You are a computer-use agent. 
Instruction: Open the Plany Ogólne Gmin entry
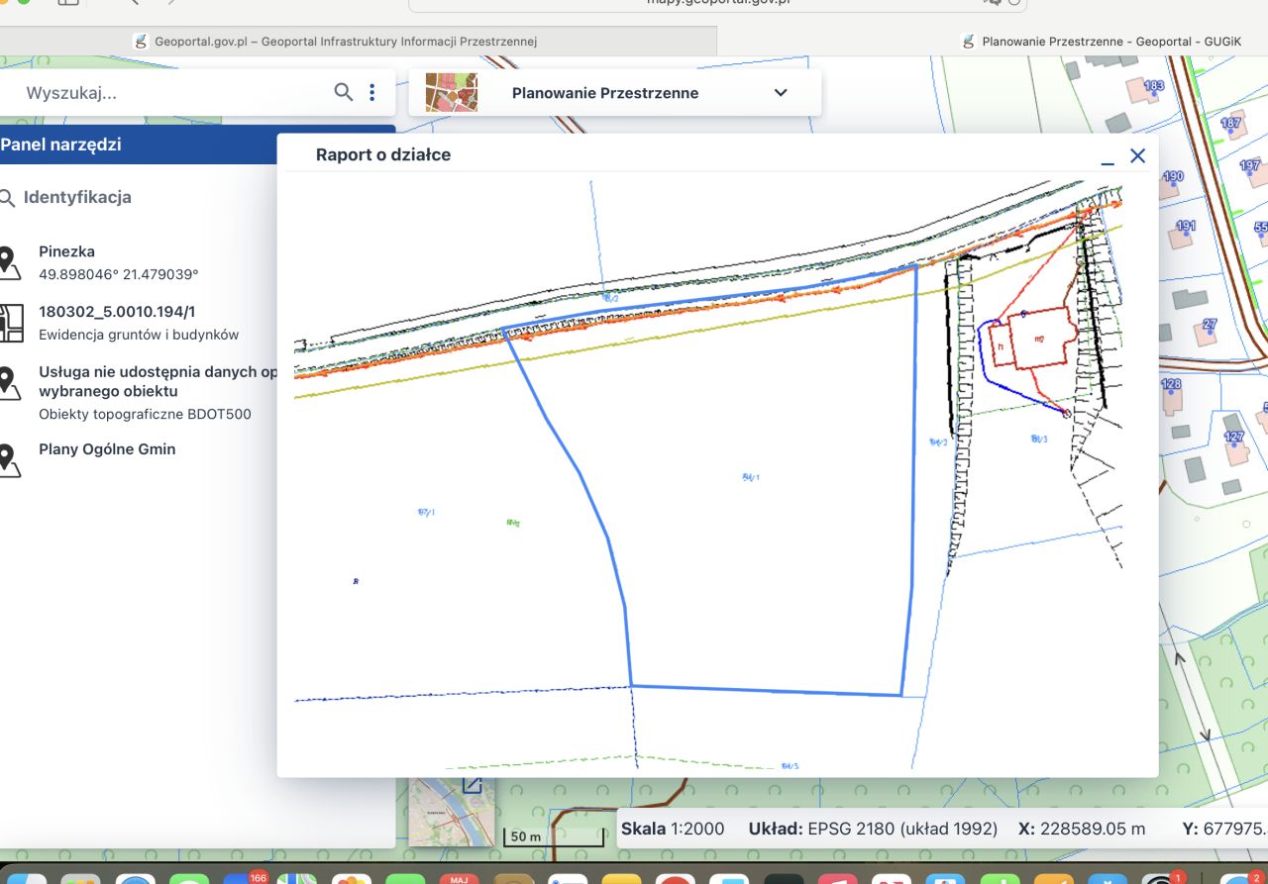click(107, 449)
